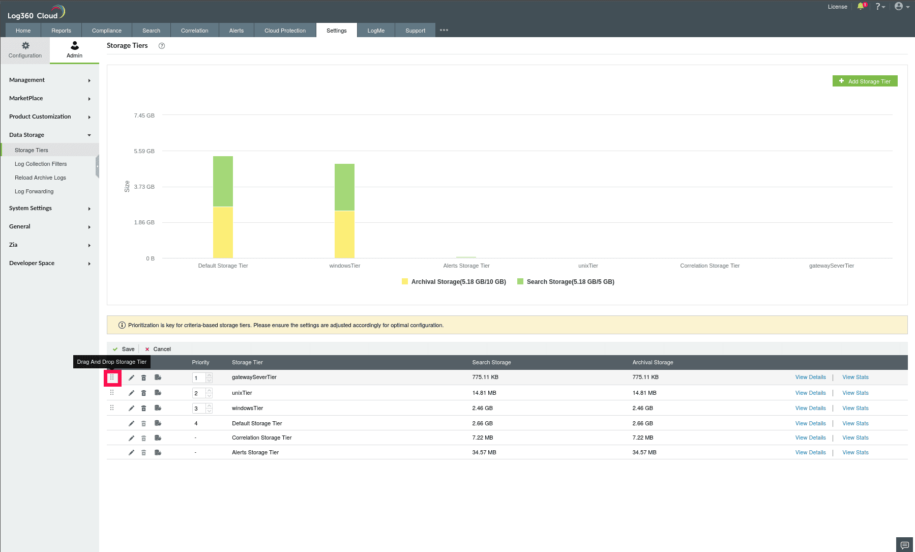Open the data migration icon for windowsTier
Viewport: 915px width, 552px height.
coord(158,408)
